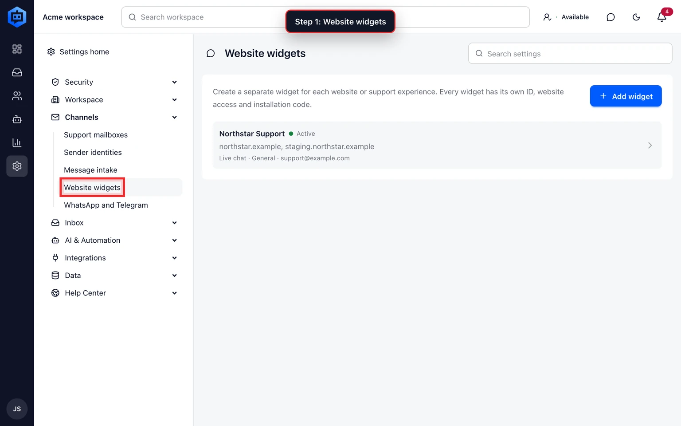Click the JS user avatar
The height and width of the screenshot is (426, 681).
(x=17, y=409)
